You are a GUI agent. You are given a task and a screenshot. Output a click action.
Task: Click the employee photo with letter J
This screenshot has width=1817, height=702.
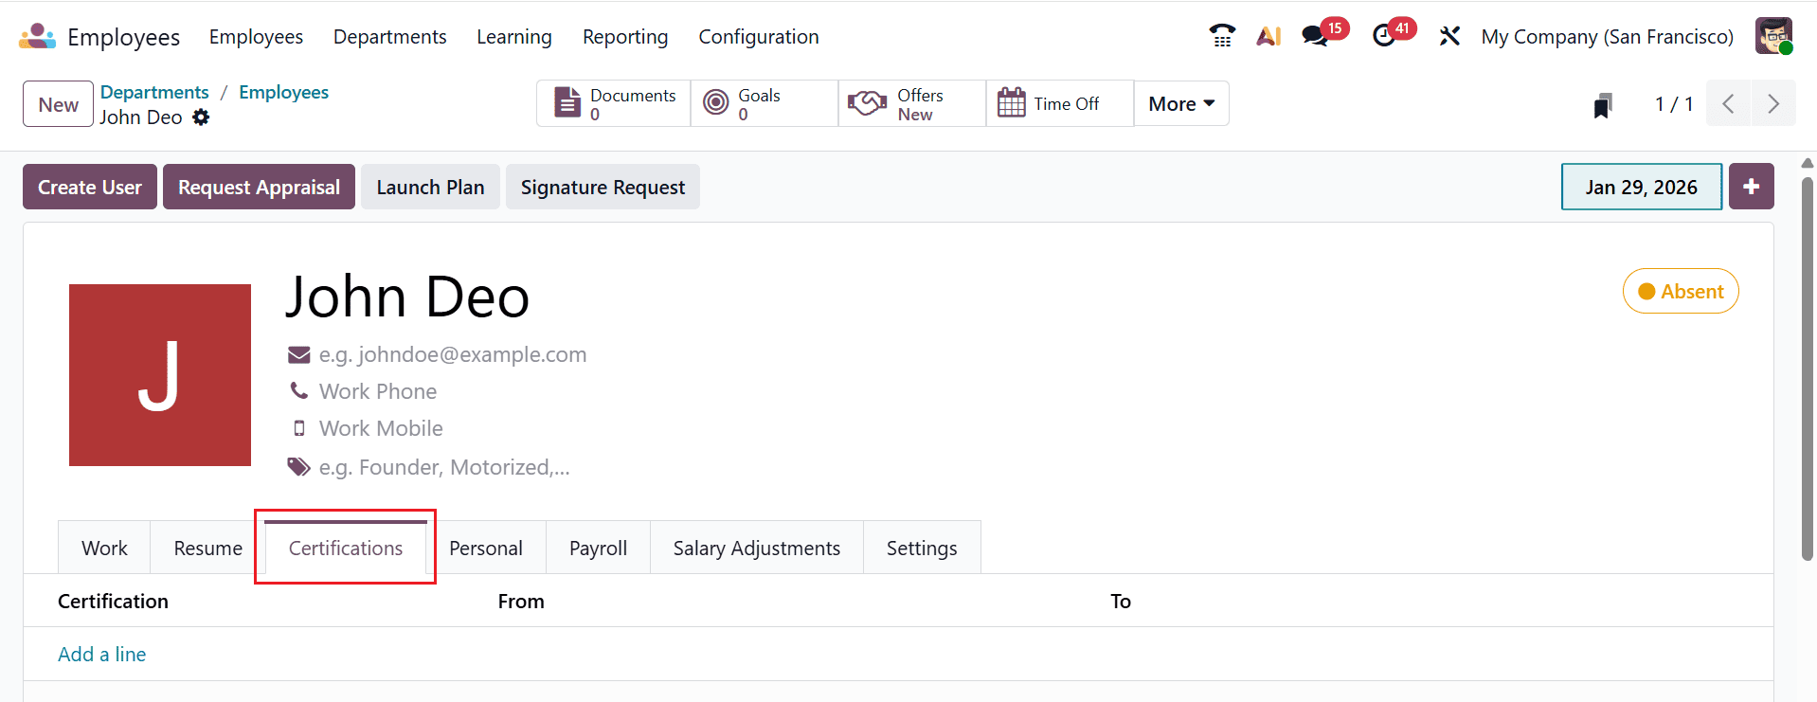pyautogui.click(x=160, y=375)
